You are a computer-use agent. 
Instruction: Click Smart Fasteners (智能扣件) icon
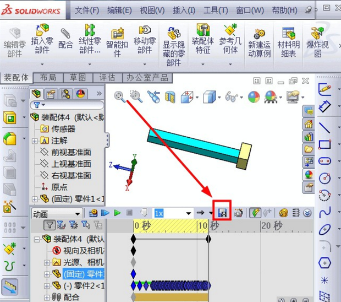coord(117,42)
